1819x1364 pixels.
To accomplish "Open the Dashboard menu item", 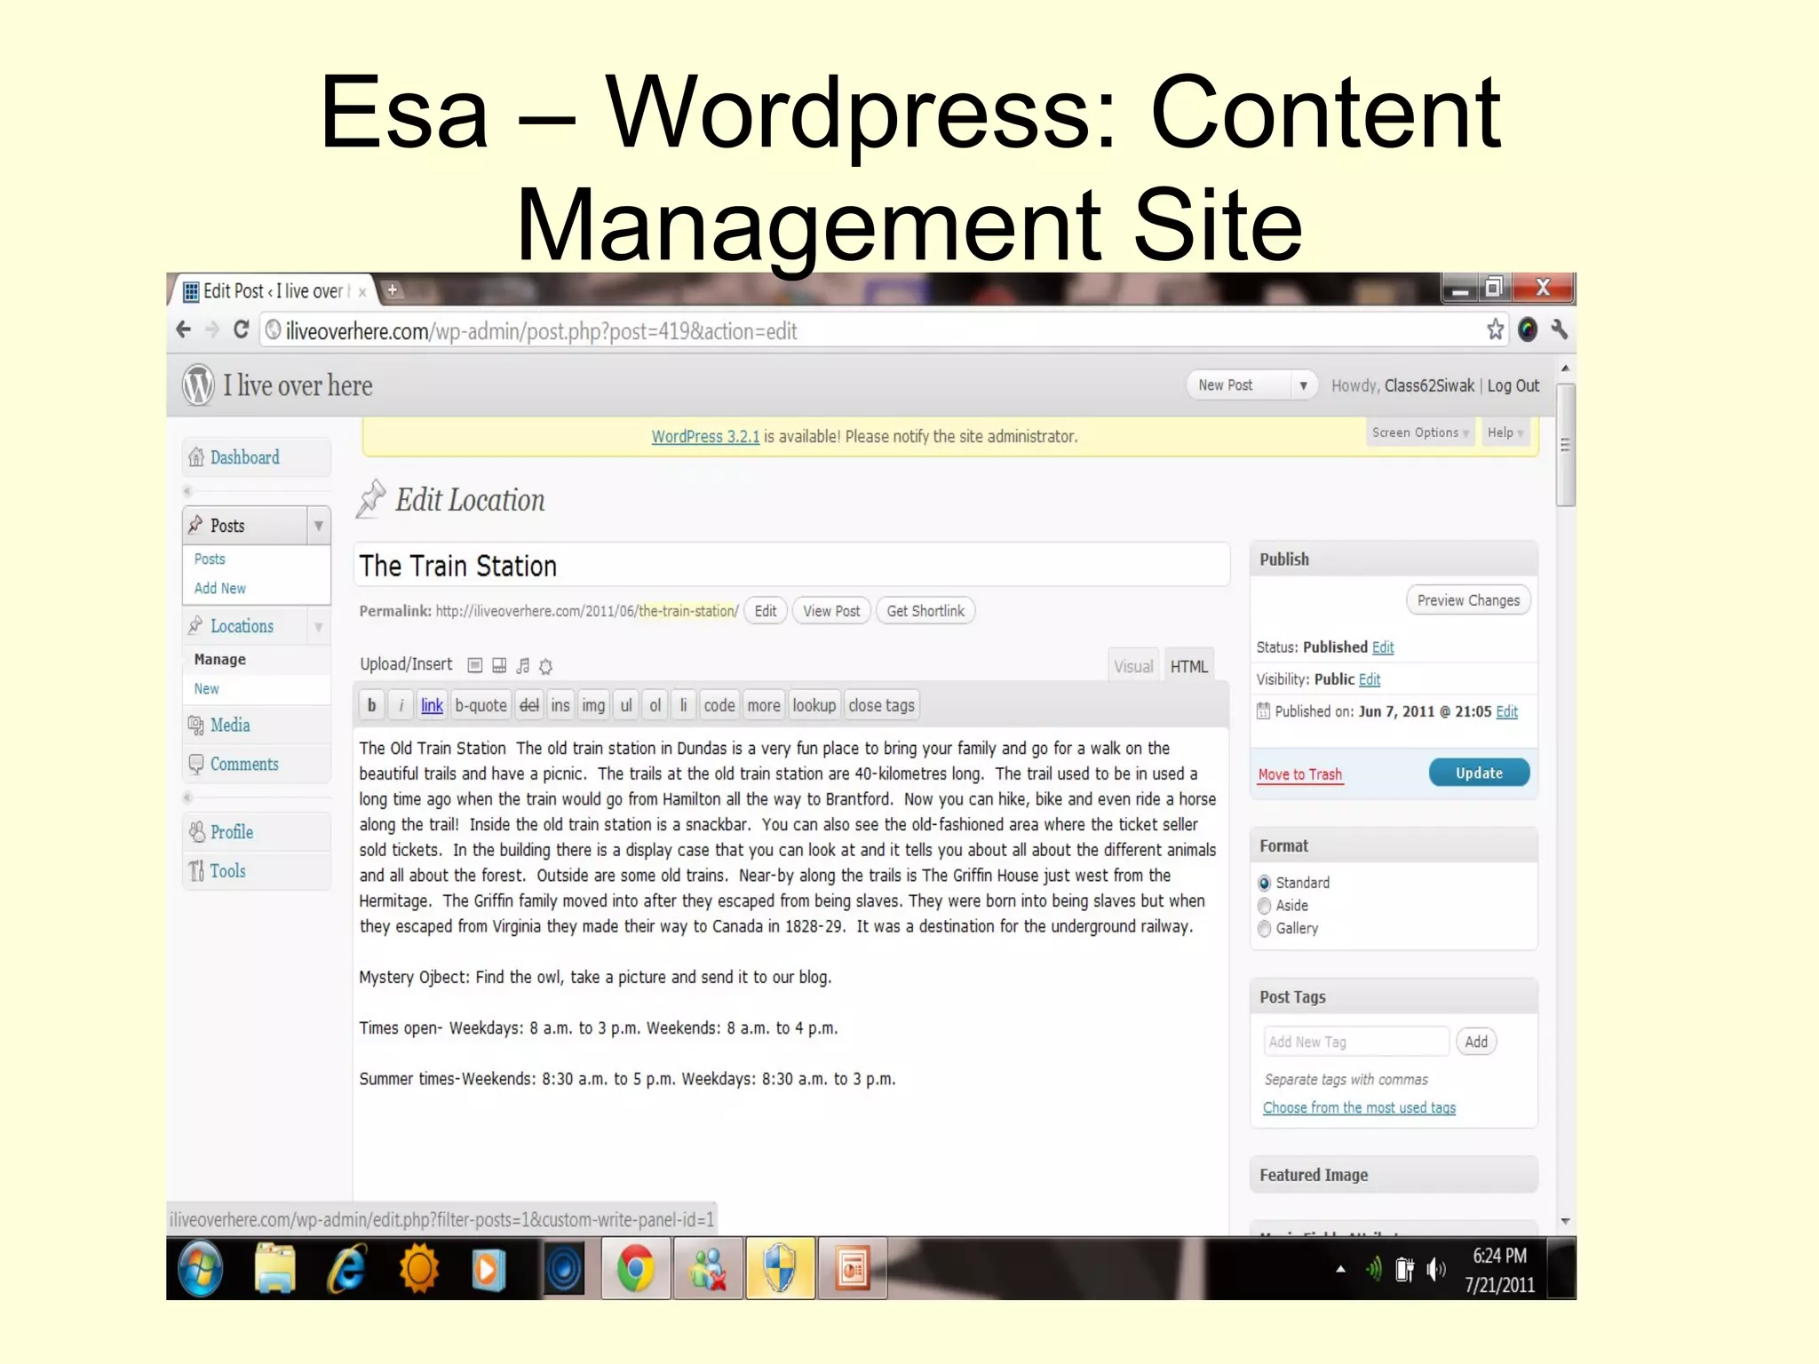I will click(245, 457).
